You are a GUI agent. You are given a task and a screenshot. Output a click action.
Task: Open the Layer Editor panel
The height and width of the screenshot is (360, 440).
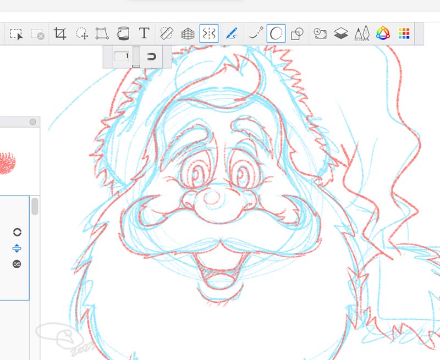(340, 34)
